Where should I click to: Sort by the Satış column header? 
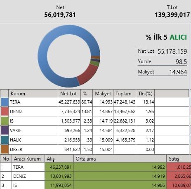tap(179, 159)
